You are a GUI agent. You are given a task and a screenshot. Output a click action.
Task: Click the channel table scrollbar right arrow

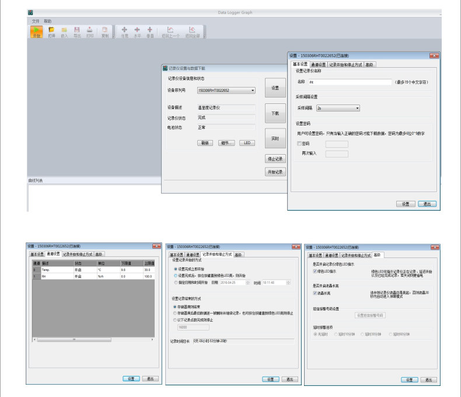pos(152,340)
